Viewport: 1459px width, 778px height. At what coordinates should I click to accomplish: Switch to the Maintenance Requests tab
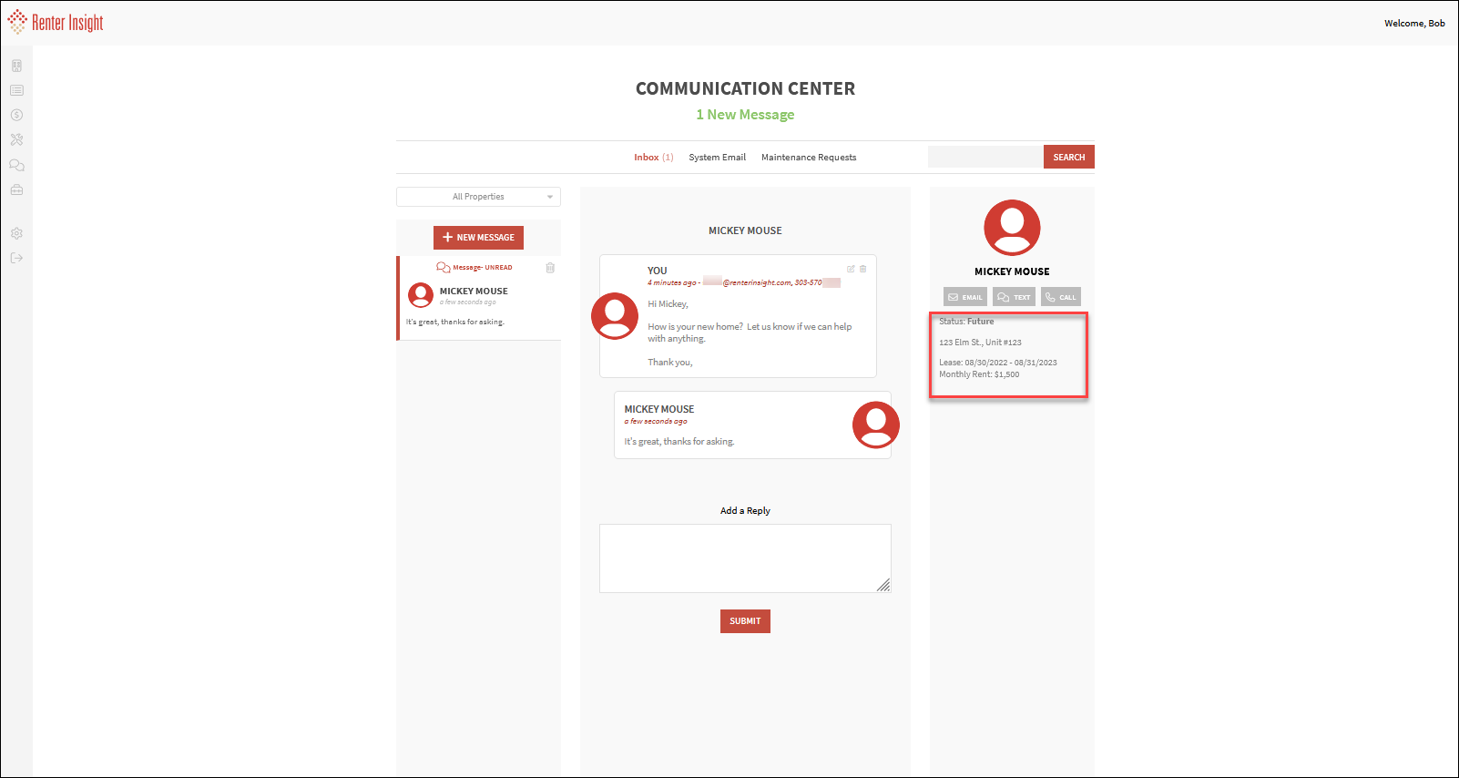tap(809, 158)
